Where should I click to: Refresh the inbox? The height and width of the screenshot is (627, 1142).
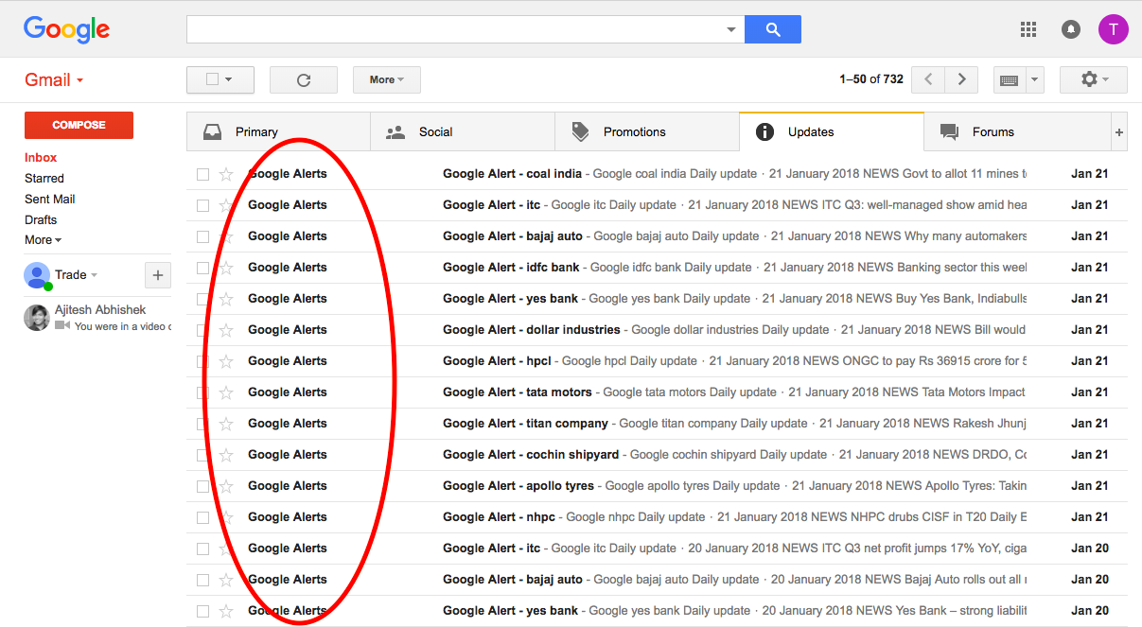point(304,79)
